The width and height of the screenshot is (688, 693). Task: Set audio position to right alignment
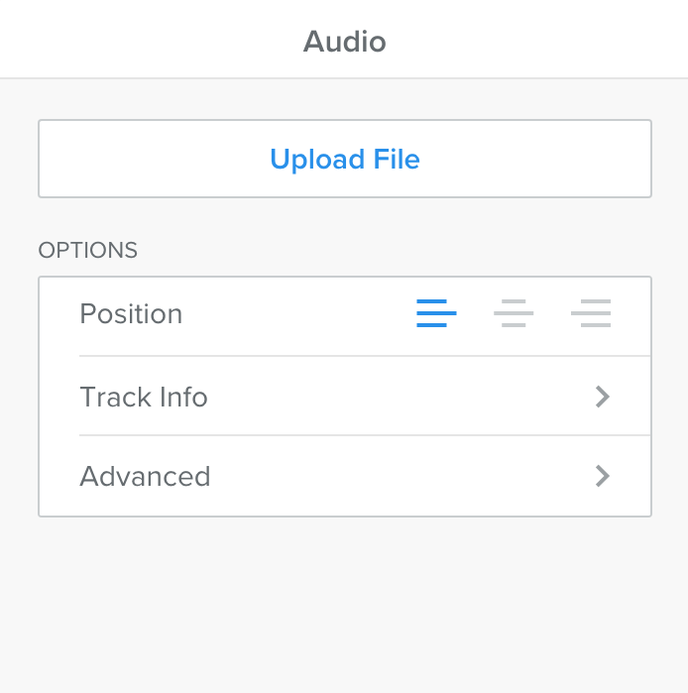point(591,314)
